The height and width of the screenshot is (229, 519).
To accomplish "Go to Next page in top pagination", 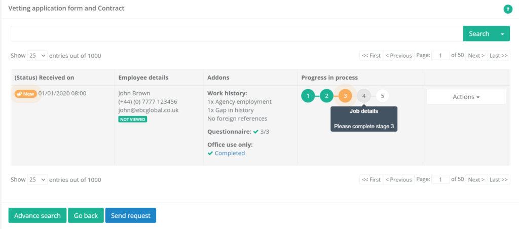I will click(476, 56).
